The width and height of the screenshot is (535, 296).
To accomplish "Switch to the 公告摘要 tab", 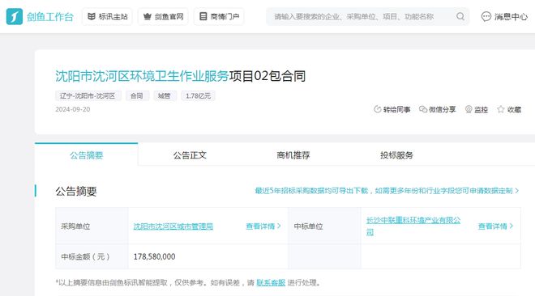I will tap(86, 155).
